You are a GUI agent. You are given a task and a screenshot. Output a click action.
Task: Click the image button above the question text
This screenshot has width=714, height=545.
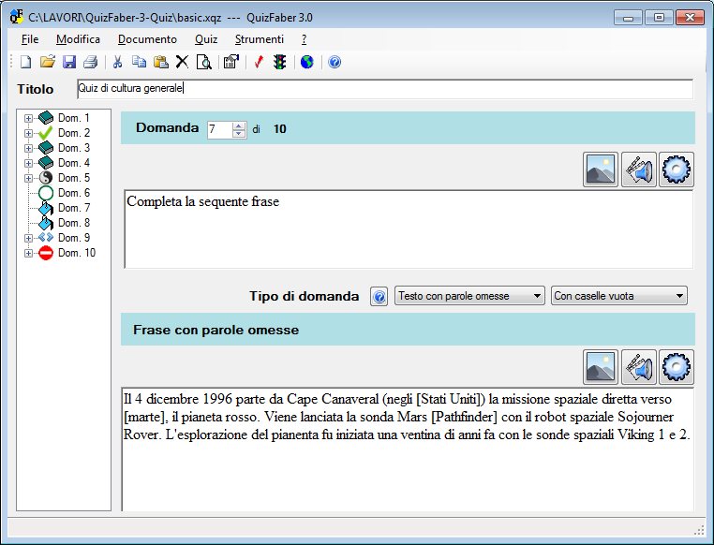click(x=601, y=169)
